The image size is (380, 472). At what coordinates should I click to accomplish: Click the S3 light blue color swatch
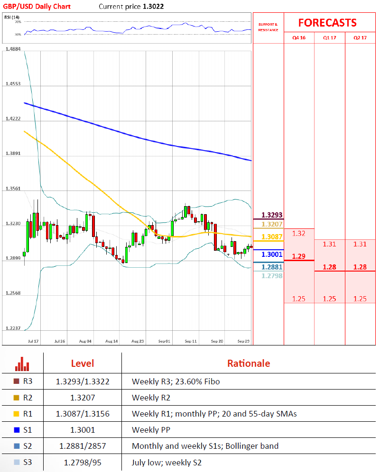17,462
